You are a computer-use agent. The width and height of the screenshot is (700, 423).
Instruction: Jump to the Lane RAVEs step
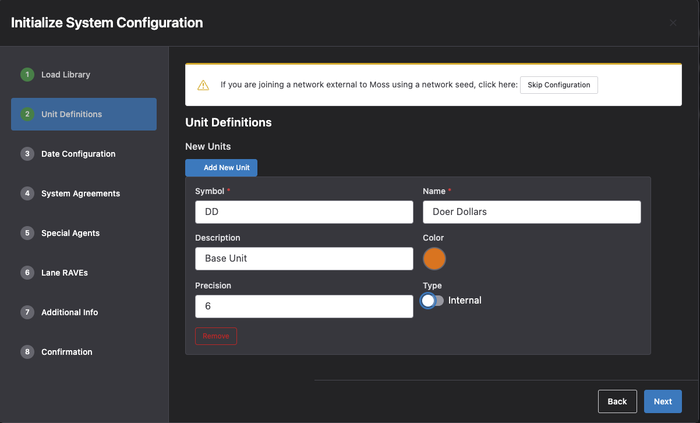65,273
